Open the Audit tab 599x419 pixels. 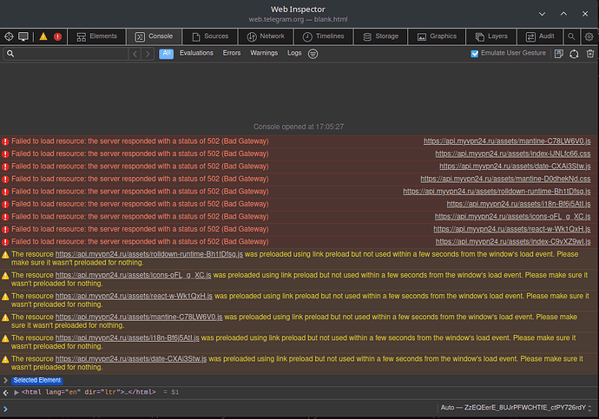tap(540, 36)
